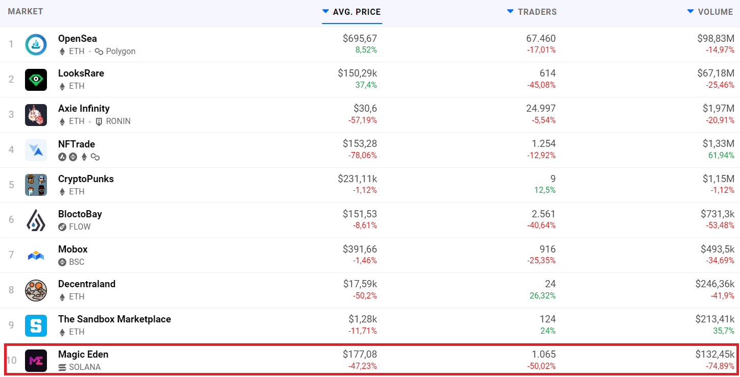Click the SOLANA chain label
This screenshot has height=377, width=740.
click(85, 367)
